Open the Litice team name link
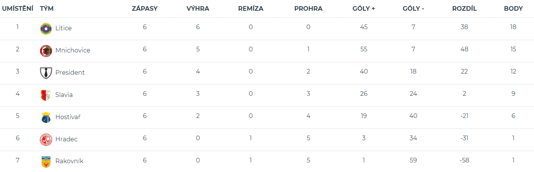534x172 pixels. click(64, 28)
